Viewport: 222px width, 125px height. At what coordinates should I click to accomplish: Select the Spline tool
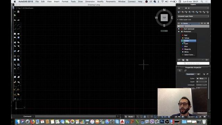[x=18, y=29]
